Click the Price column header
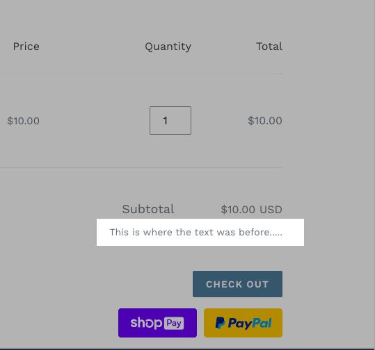Image resolution: width=375 pixels, height=350 pixels. (x=26, y=47)
